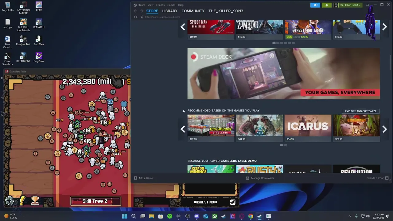Switch Steam to Big Picture mode icon
The height and width of the screenshot is (221, 393).
(x=367, y=5)
